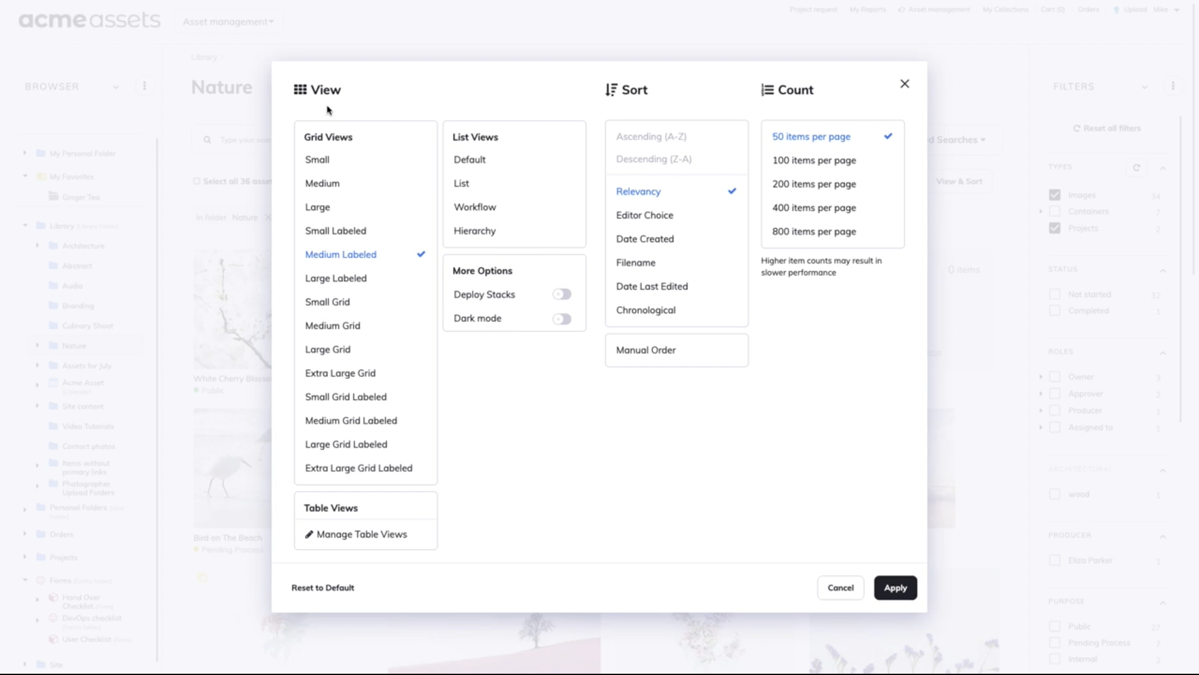The width and height of the screenshot is (1199, 675).
Task: Select Extra Large Grid view option
Action: (340, 373)
